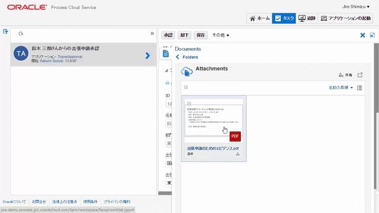
Task: Open the Oracleについて footer link
Action: pyautogui.click(x=14, y=202)
